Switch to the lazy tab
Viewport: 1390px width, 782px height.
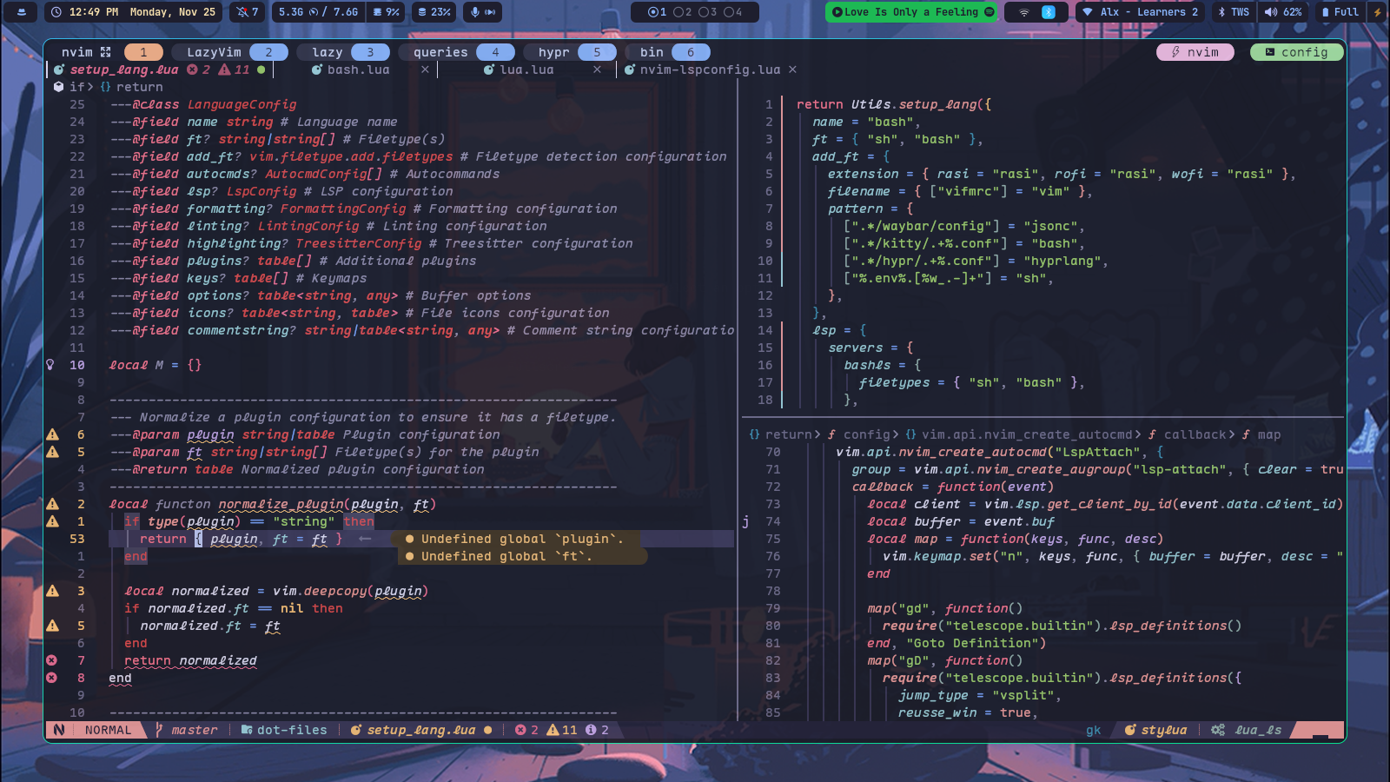343,52
